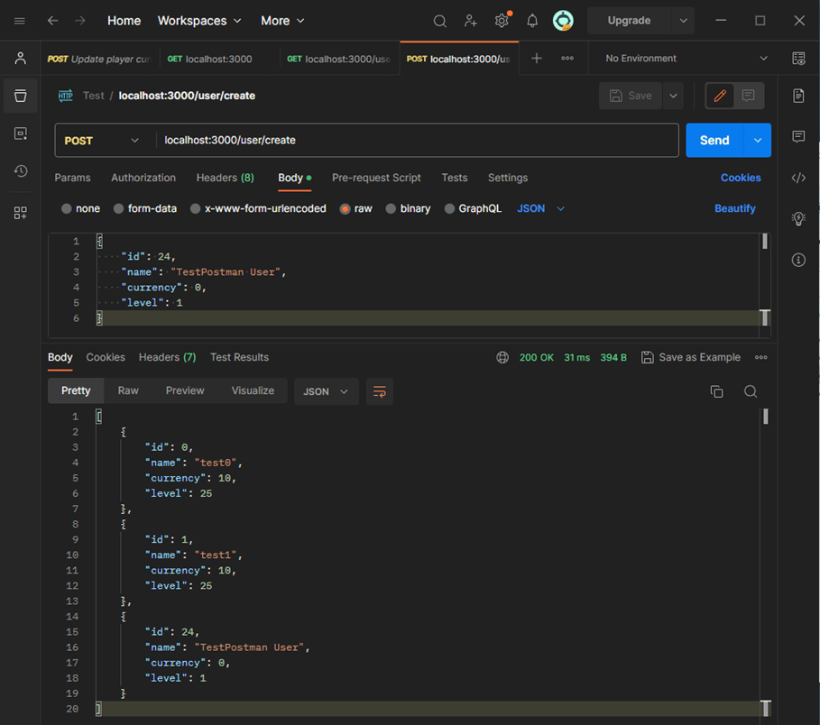
Task: Open the Cookies link
Action: tap(741, 178)
